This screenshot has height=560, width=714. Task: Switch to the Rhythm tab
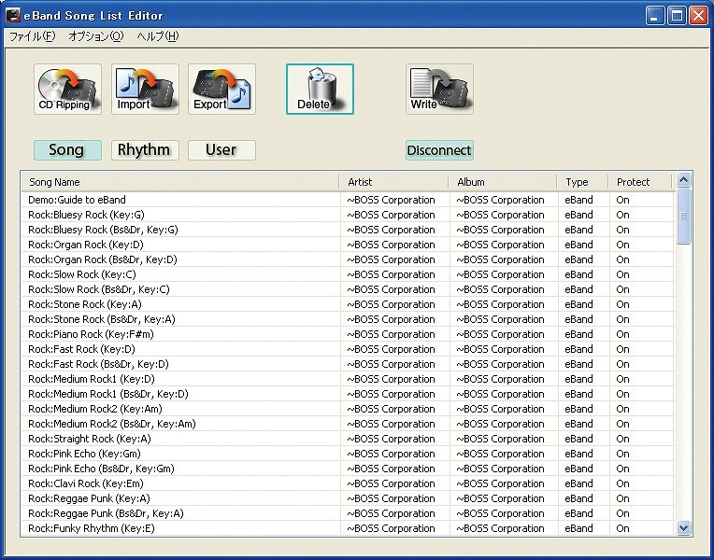144,150
